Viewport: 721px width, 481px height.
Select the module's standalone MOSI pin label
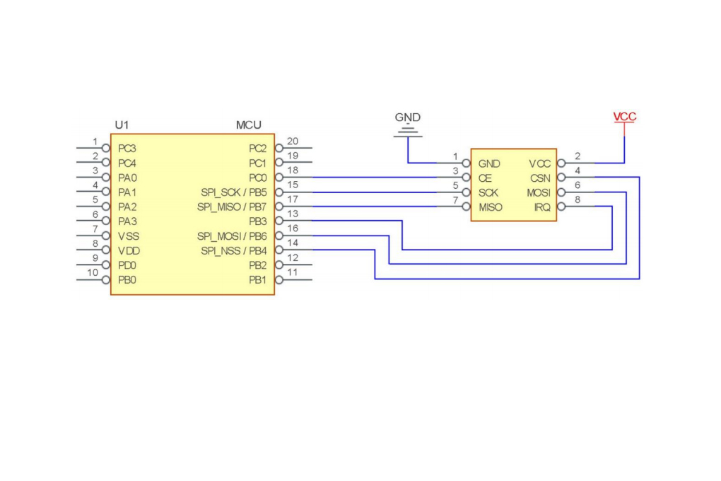pyautogui.click(x=539, y=193)
